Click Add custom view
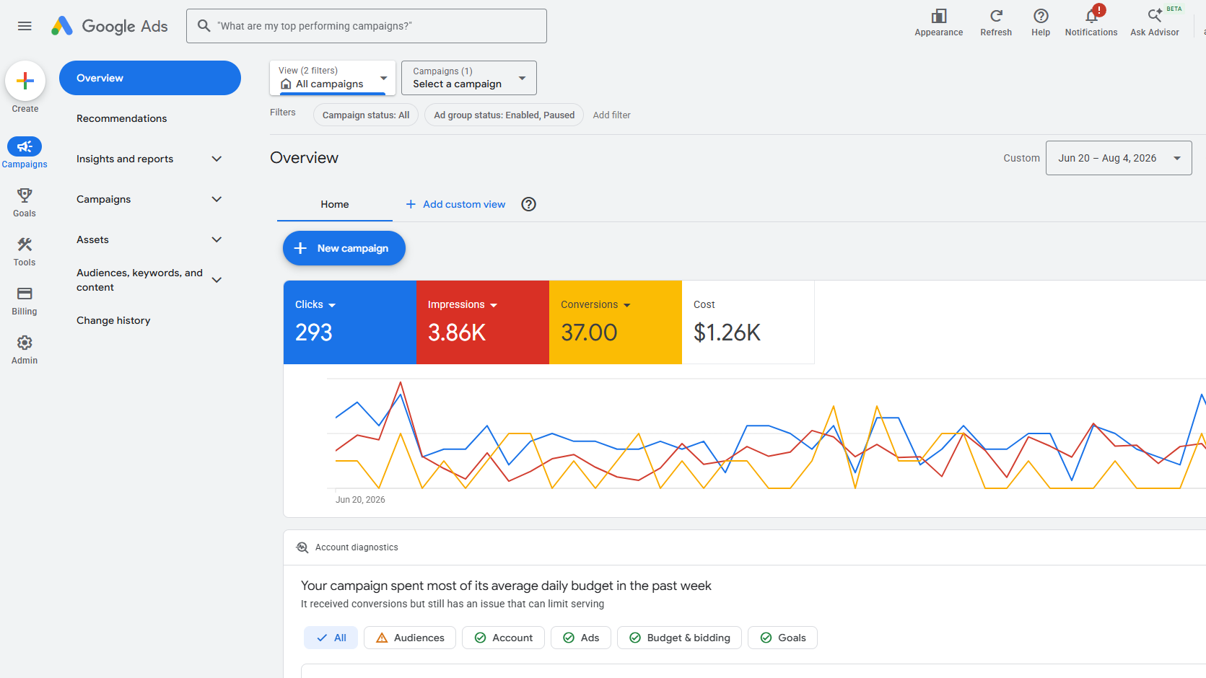 455,205
